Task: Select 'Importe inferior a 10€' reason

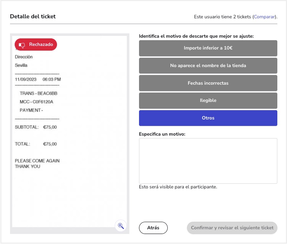Action: [x=208, y=48]
